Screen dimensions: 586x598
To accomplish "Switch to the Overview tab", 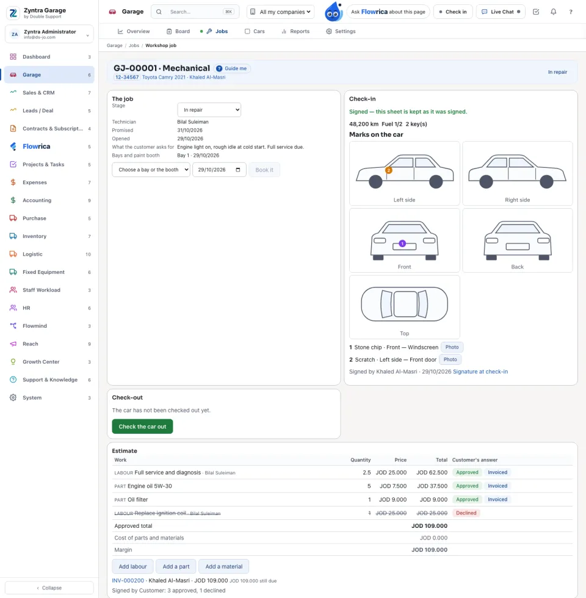I will [134, 31].
